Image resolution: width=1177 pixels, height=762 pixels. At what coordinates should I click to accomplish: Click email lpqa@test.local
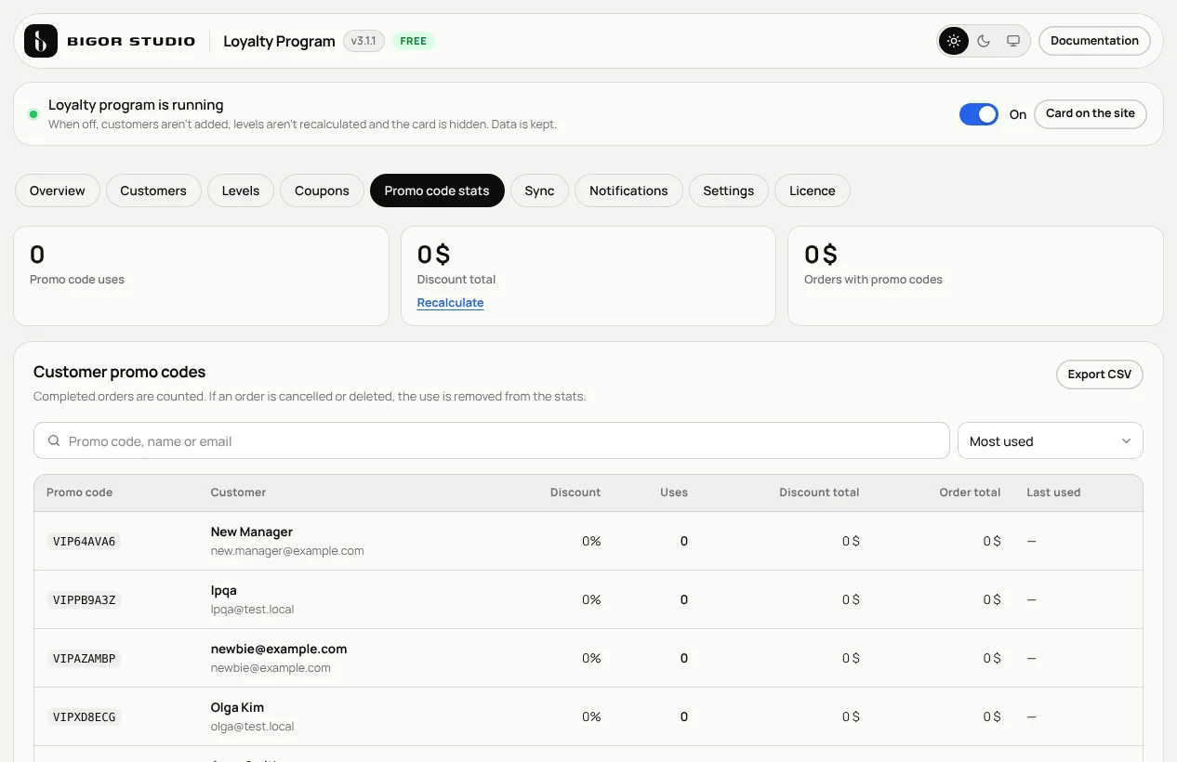click(x=253, y=610)
